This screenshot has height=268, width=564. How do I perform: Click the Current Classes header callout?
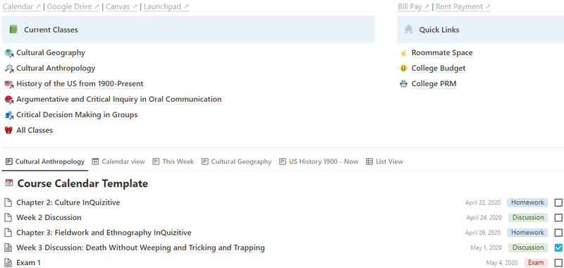coord(188,30)
